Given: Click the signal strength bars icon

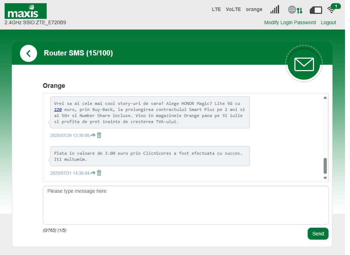Looking at the screenshot, I should tap(275, 10).
